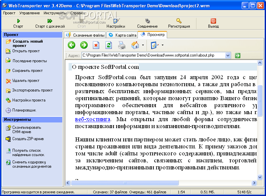
Task: Click scroll up arrow in preview
Action: pyautogui.click(x=260, y=63)
